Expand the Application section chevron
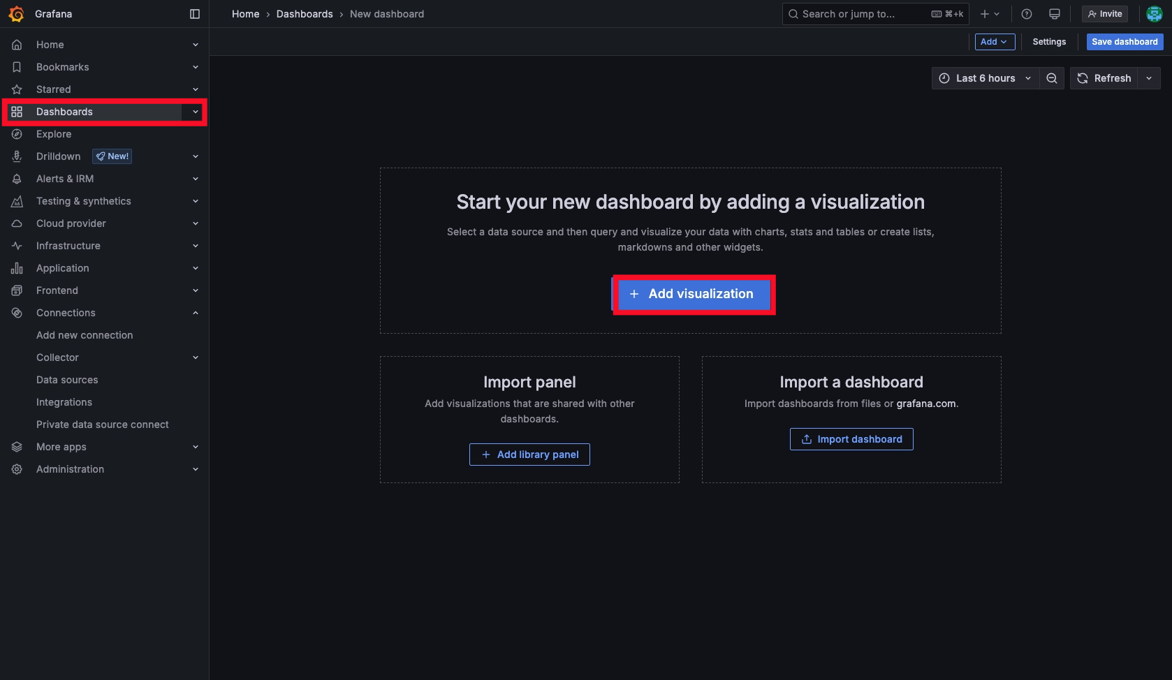 (196, 268)
